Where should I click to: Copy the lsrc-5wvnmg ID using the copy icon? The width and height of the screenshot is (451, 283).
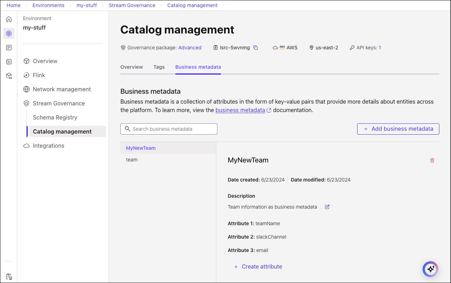tap(255, 47)
